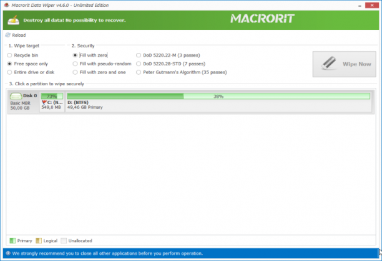Close the Macrorit Data Wiper window

coord(372,5)
